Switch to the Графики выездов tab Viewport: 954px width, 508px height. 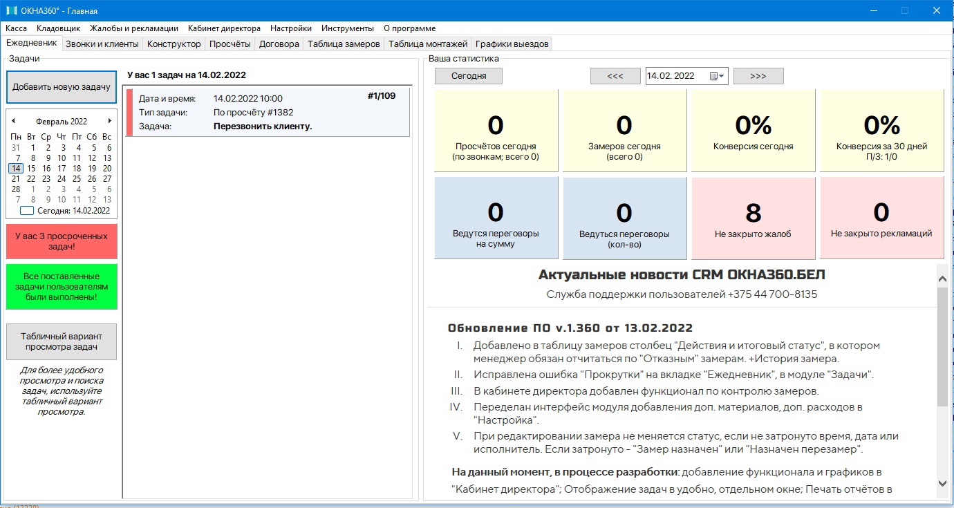(x=512, y=44)
